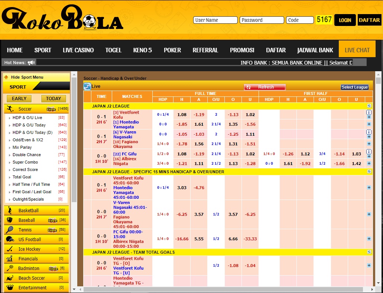
Task: Collapse sidebar with Hide Sport Menu
Action: tap(27, 78)
